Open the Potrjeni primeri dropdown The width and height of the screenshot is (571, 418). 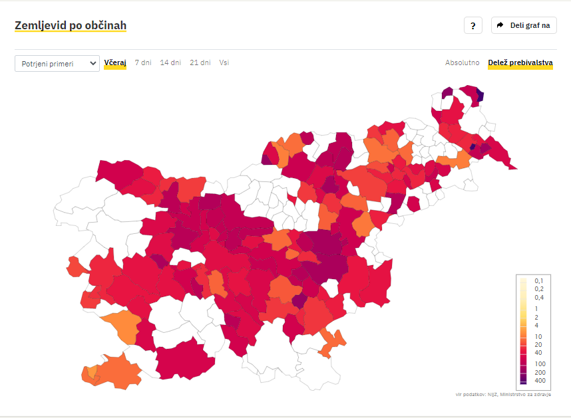tap(57, 64)
